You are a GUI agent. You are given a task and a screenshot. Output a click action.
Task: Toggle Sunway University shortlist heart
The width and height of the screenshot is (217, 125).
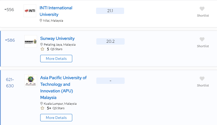coord(202,39)
